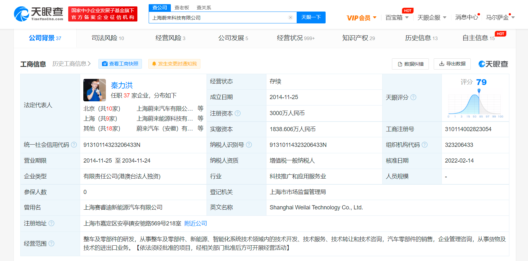
Task: Click help icon next to 注册资本
Action: [238, 113]
